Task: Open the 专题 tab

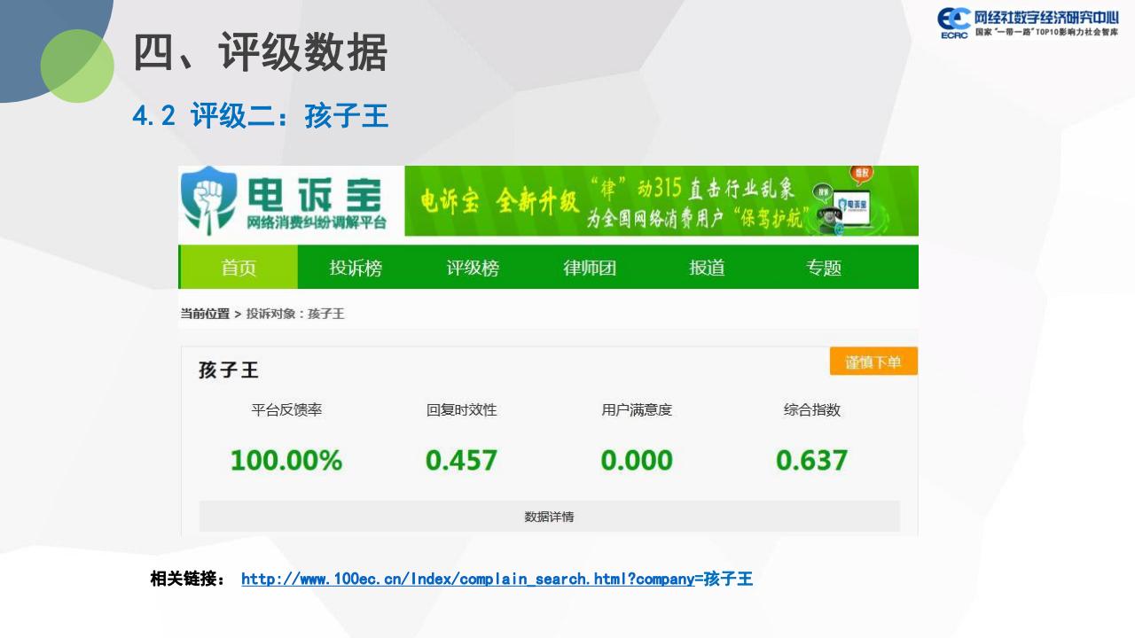Action: [824, 268]
